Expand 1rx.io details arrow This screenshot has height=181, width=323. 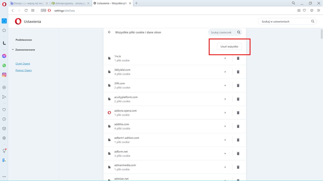click(225, 58)
